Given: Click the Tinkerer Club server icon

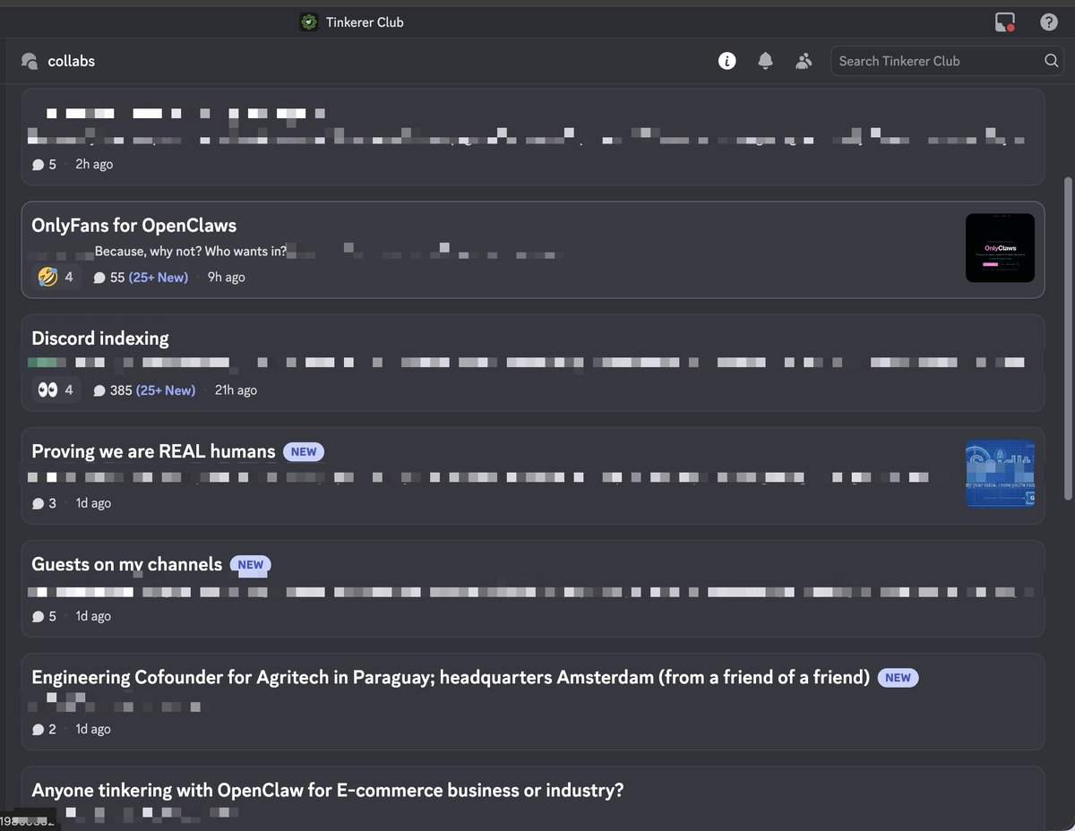Looking at the screenshot, I should click(x=309, y=22).
